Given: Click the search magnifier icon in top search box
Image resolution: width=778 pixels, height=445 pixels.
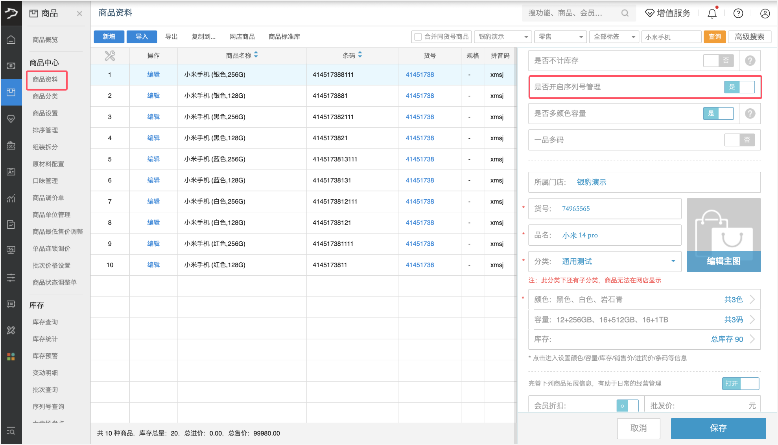Looking at the screenshot, I should pyautogui.click(x=625, y=13).
